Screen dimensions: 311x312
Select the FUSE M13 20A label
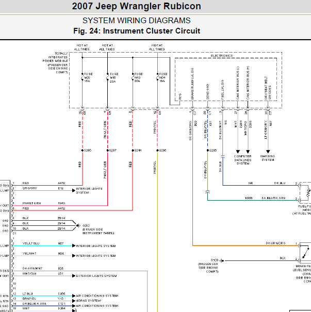click(138, 77)
